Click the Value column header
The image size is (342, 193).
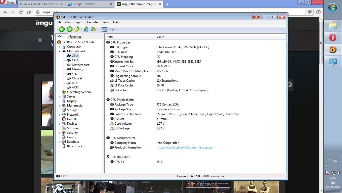click(160, 37)
